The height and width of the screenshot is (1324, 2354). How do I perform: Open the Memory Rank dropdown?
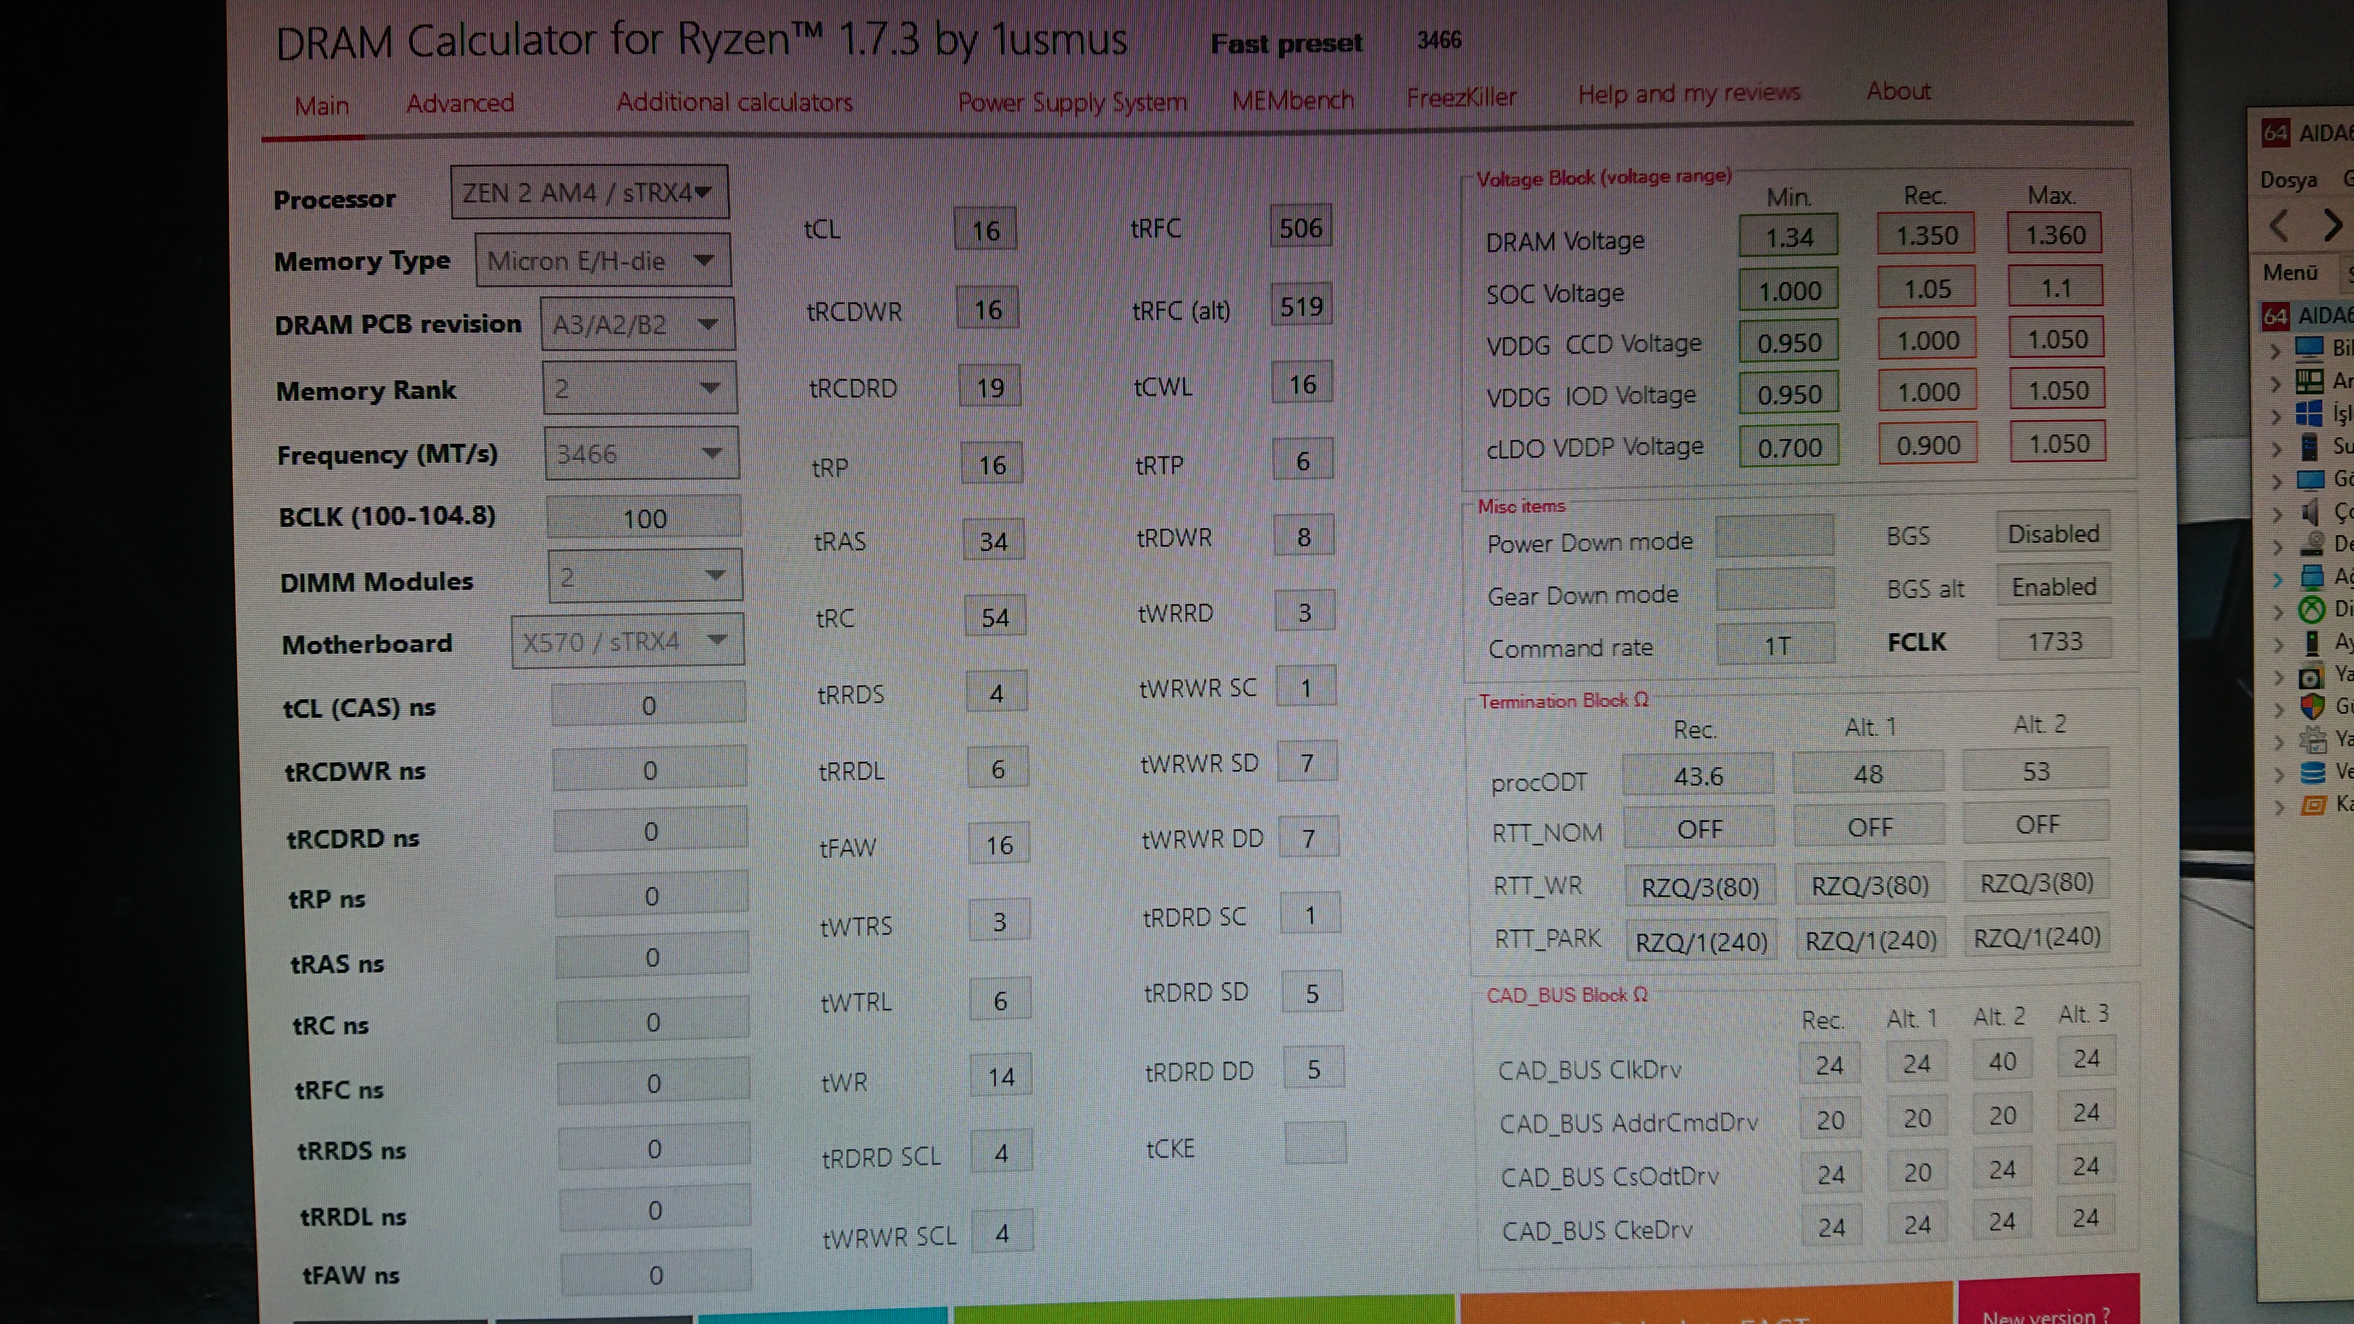(640, 388)
